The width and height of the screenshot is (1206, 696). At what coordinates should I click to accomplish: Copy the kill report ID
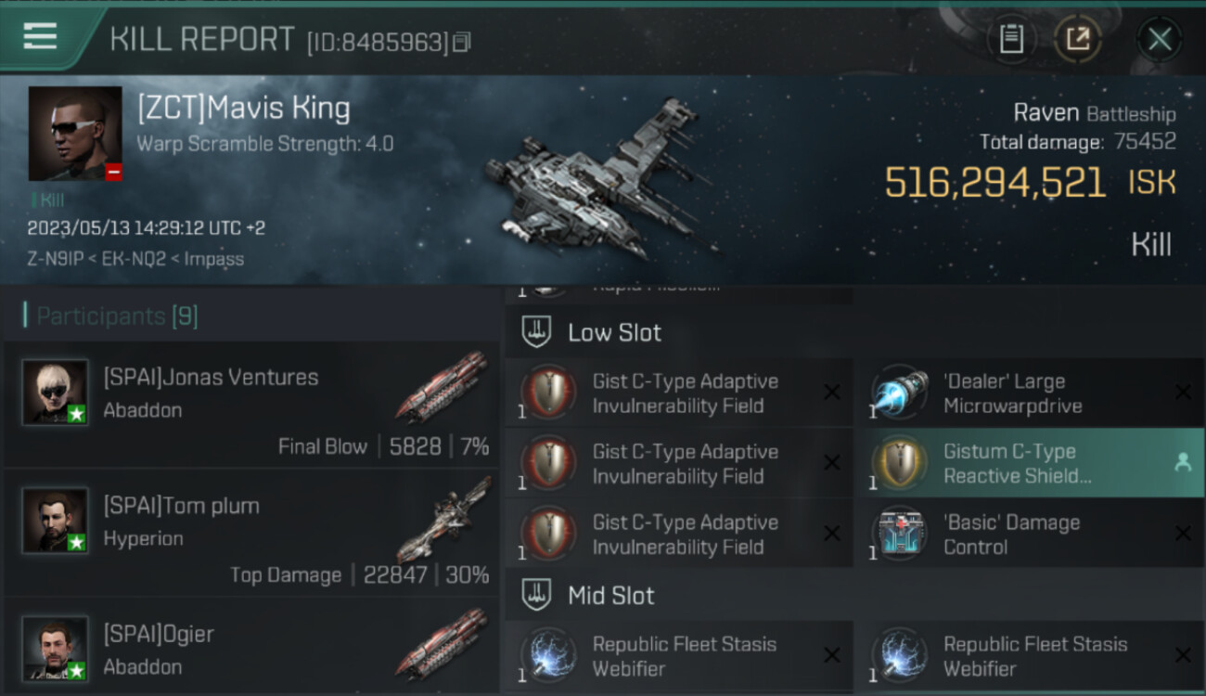click(462, 42)
